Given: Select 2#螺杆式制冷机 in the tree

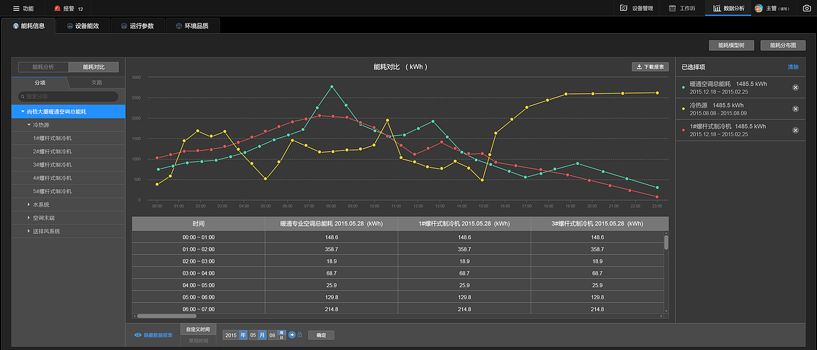Looking at the screenshot, I should coord(68,152).
